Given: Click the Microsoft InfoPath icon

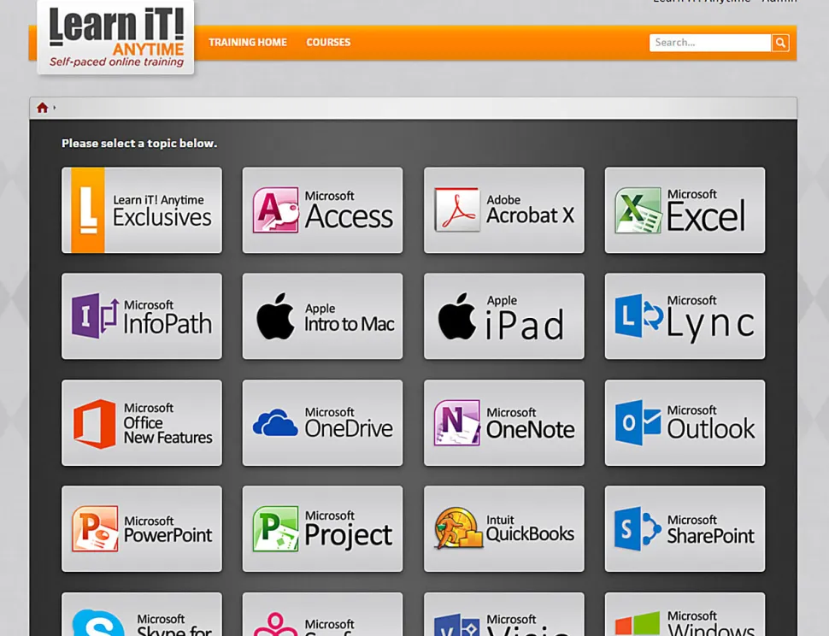Looking at the screenshot, I should point(95,315).
